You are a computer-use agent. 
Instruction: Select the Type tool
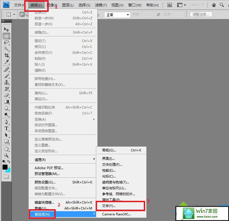tap(6, 128)
